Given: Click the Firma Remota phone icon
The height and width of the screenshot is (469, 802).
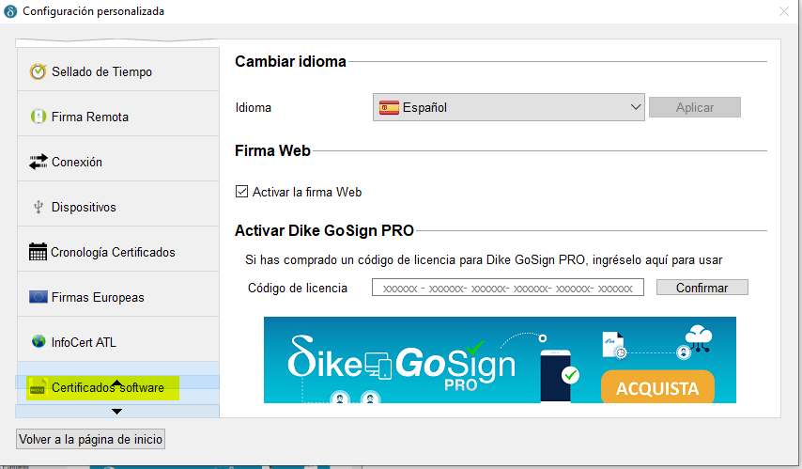Looking at the screenshot, I should click(x=39, y=117).
